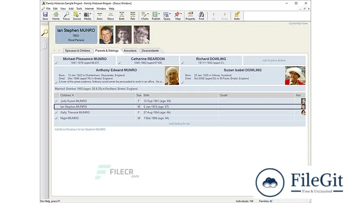Click Add Sibling for Ian

[x=180, y=124]
